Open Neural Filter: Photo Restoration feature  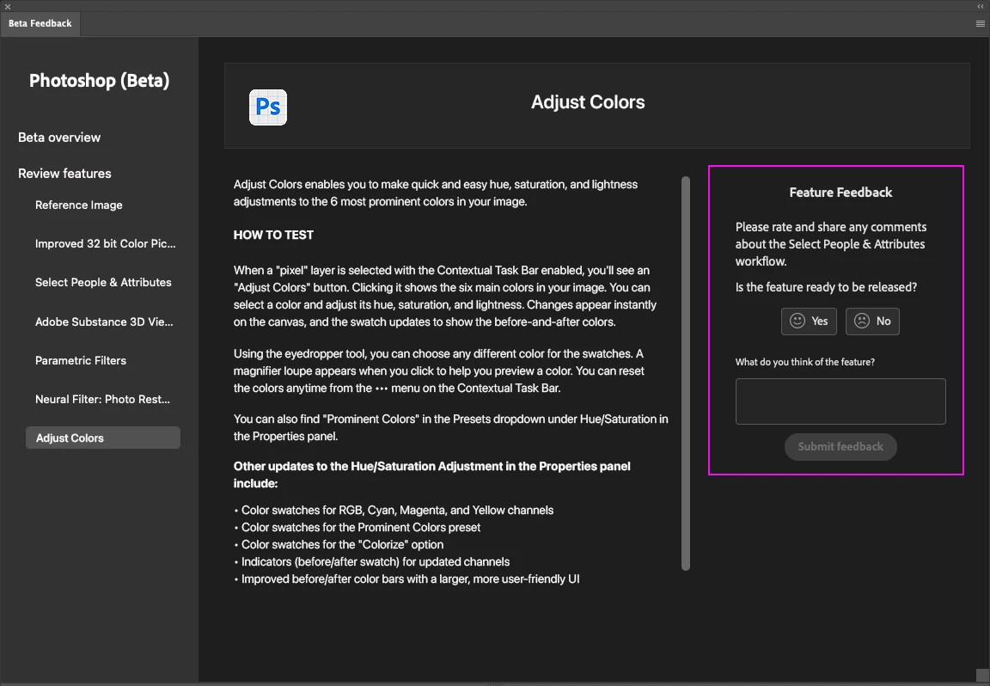pyautogui.click(x=102, y=399)
